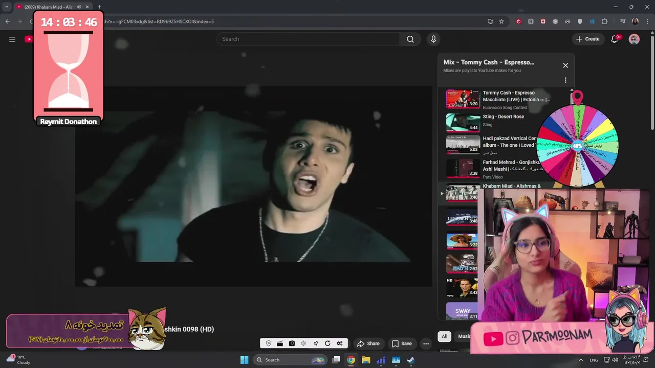The width and height of the screenshot is (655, 368).
Task: Click the YouTube Search input field
Action: (x=309, y=39)
